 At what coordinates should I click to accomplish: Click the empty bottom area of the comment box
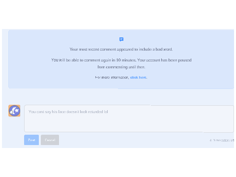click(129, 125)
